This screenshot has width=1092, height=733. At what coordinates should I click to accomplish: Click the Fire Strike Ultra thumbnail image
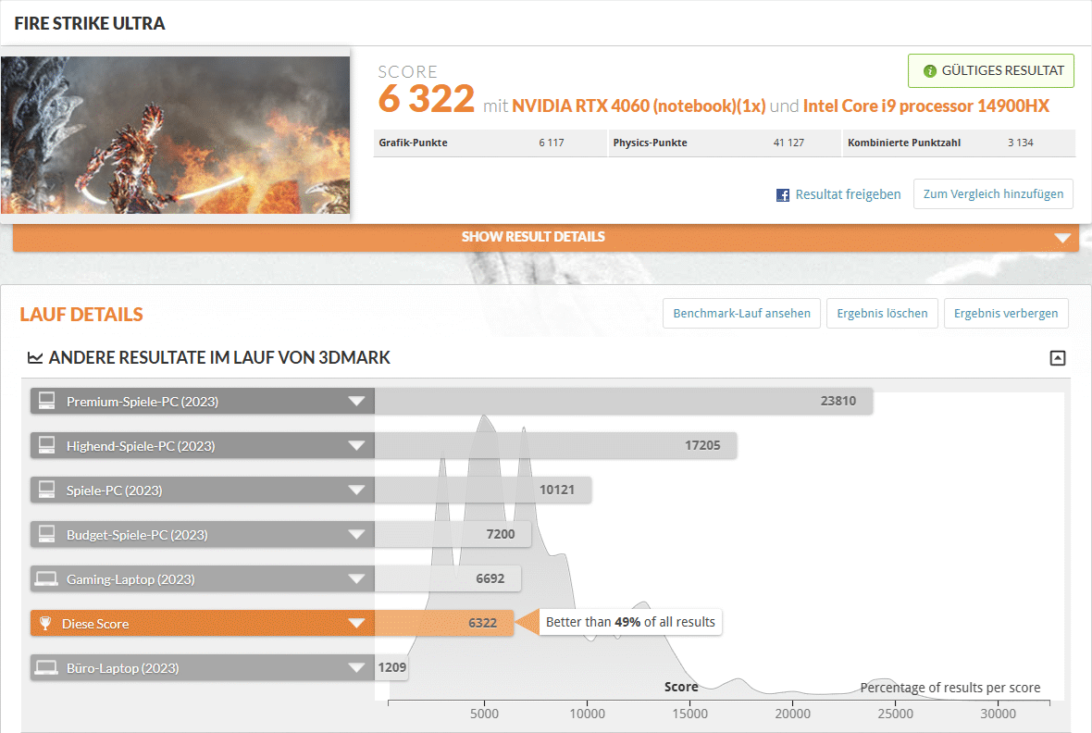[176, 135]
